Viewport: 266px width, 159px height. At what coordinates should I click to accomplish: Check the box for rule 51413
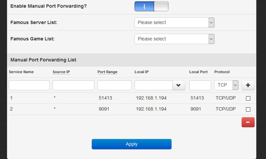pyautogui.click(x=248, y=99)
